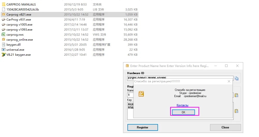Select the carprog.vws file icon
This screenshot has height=137, width=259.
coord(3,35)
